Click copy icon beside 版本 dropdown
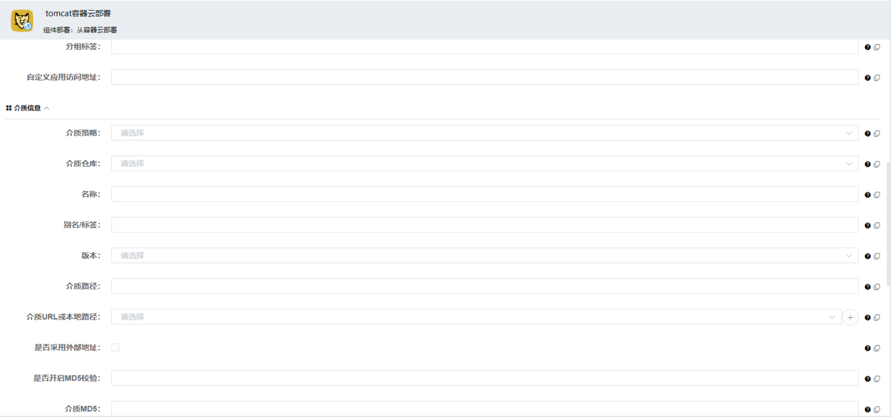 [877, 256]
